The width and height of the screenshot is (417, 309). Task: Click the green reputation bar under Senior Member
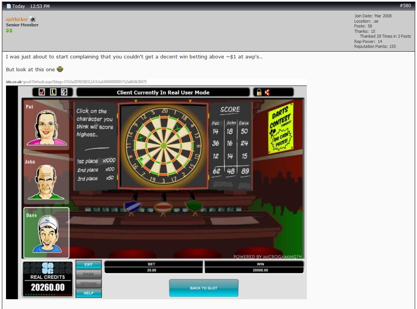9,31
